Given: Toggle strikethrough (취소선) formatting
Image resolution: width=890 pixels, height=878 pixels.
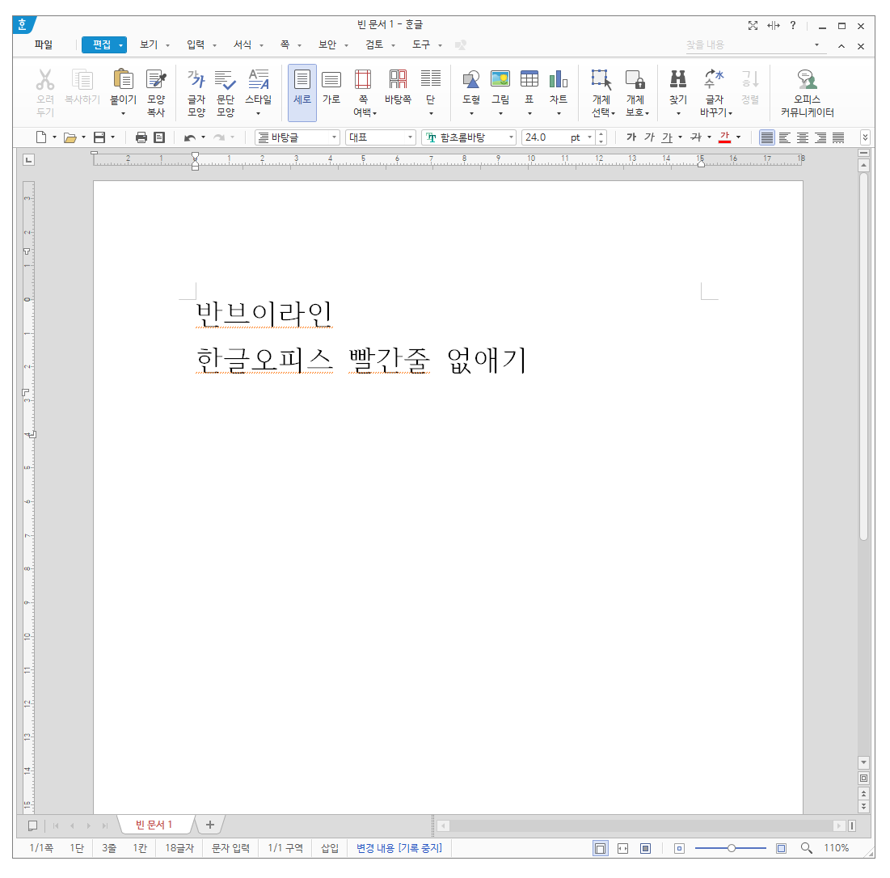Looking at the screenshot, I should 696,137.
